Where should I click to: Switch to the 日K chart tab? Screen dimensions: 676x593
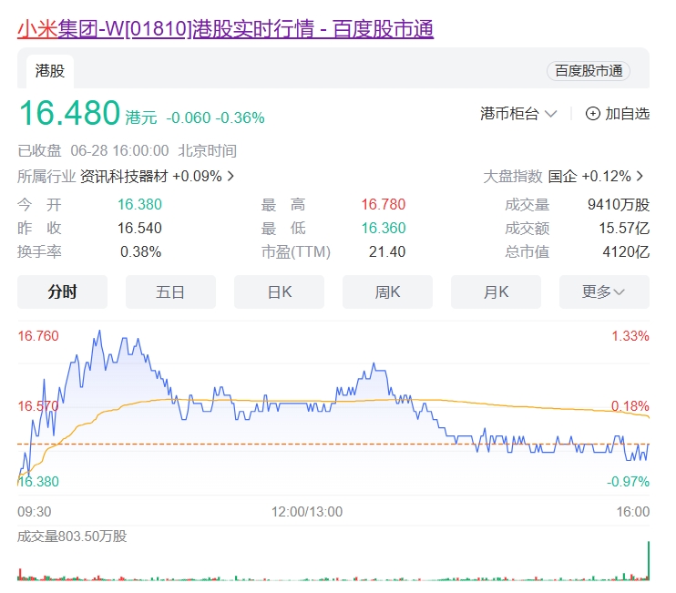(x=279, y=291)
